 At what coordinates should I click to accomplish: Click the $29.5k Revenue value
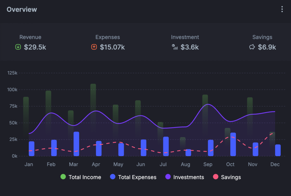[35, 47]
